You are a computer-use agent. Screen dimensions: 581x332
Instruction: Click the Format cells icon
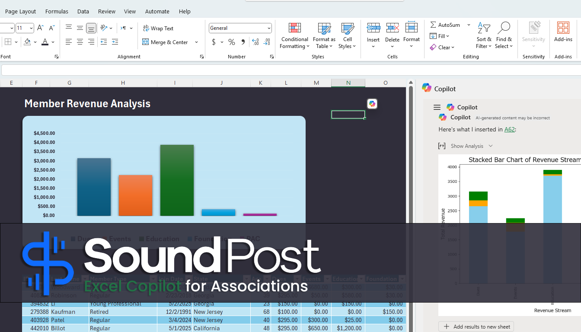click(412, 28)
